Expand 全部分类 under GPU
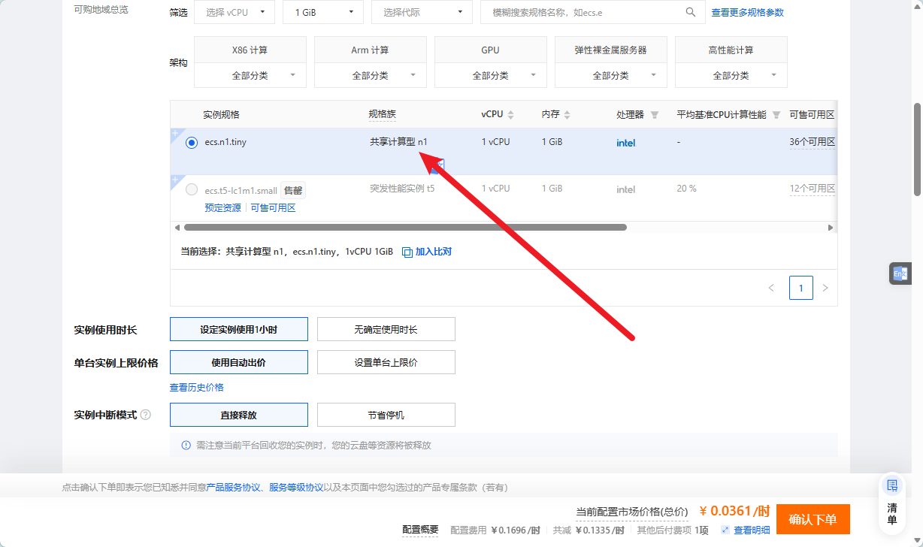The width and height of the screenshot is (923, 547). pos(491,75)
